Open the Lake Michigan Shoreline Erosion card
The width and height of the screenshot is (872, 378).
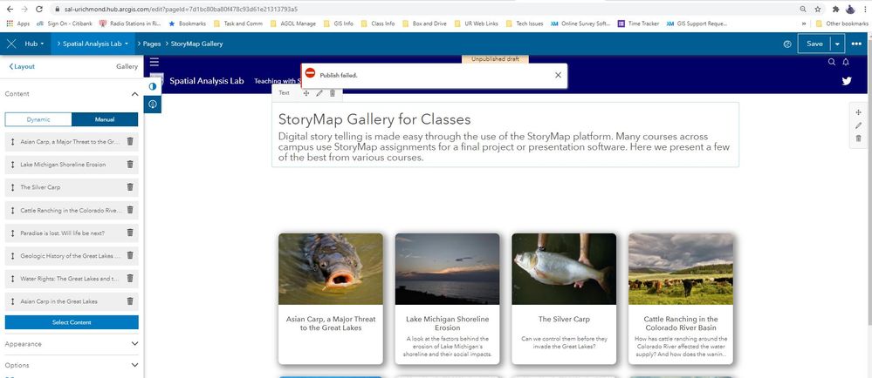click(447, 299)
